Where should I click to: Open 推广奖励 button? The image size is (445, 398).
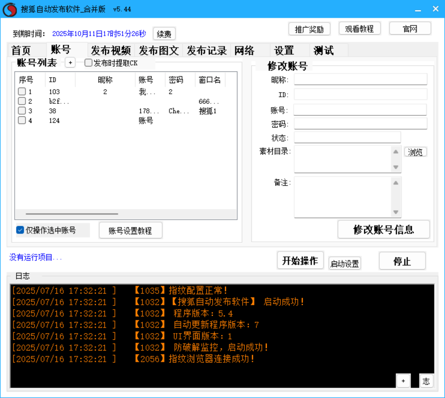(x=309, y=29)
